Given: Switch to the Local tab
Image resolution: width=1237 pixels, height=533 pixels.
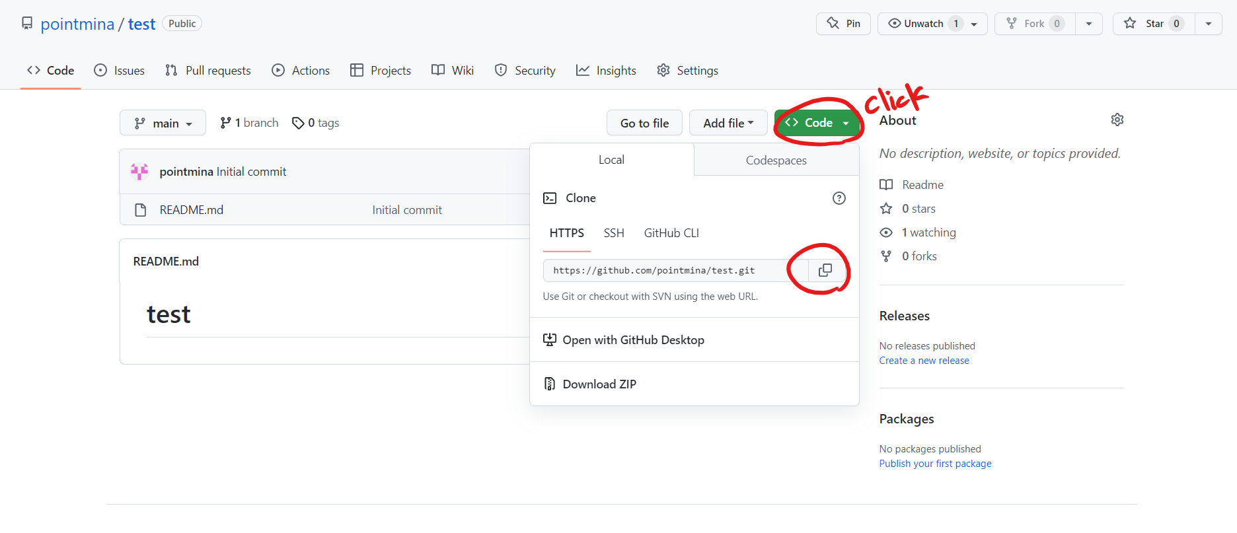Looking at the screenshot, I should (x=611, y=160).
